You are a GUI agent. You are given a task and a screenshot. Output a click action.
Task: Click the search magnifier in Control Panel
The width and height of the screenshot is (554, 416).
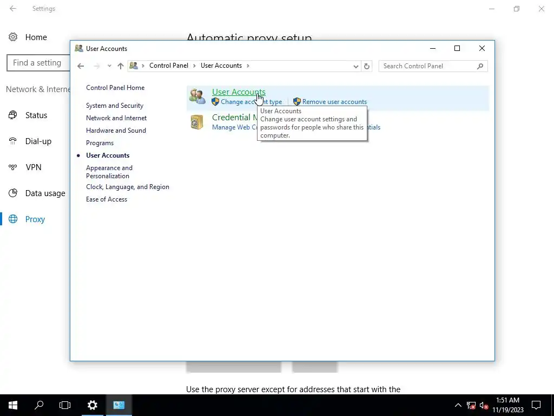(480, 66)
